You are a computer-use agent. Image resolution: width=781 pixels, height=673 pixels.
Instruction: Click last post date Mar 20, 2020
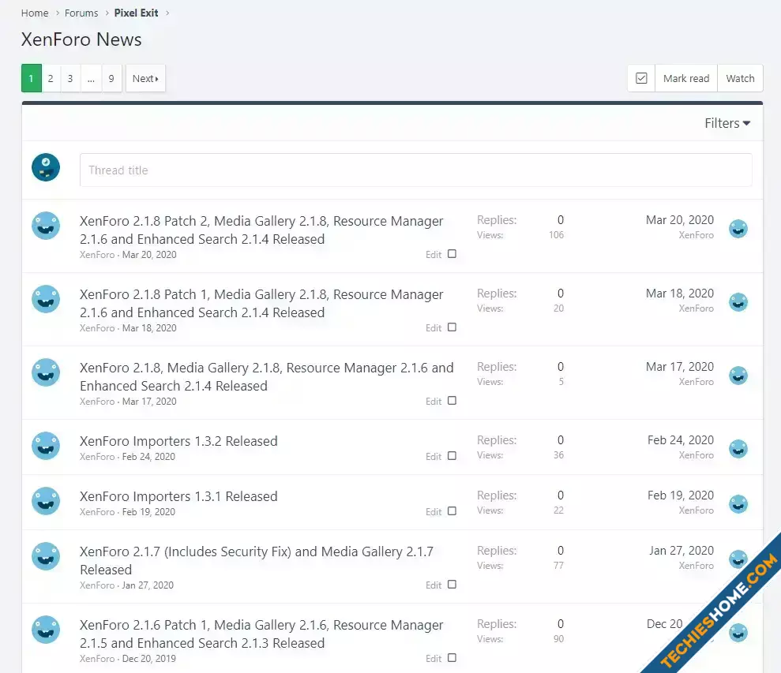pyautogui.click(x=679, y=220)
